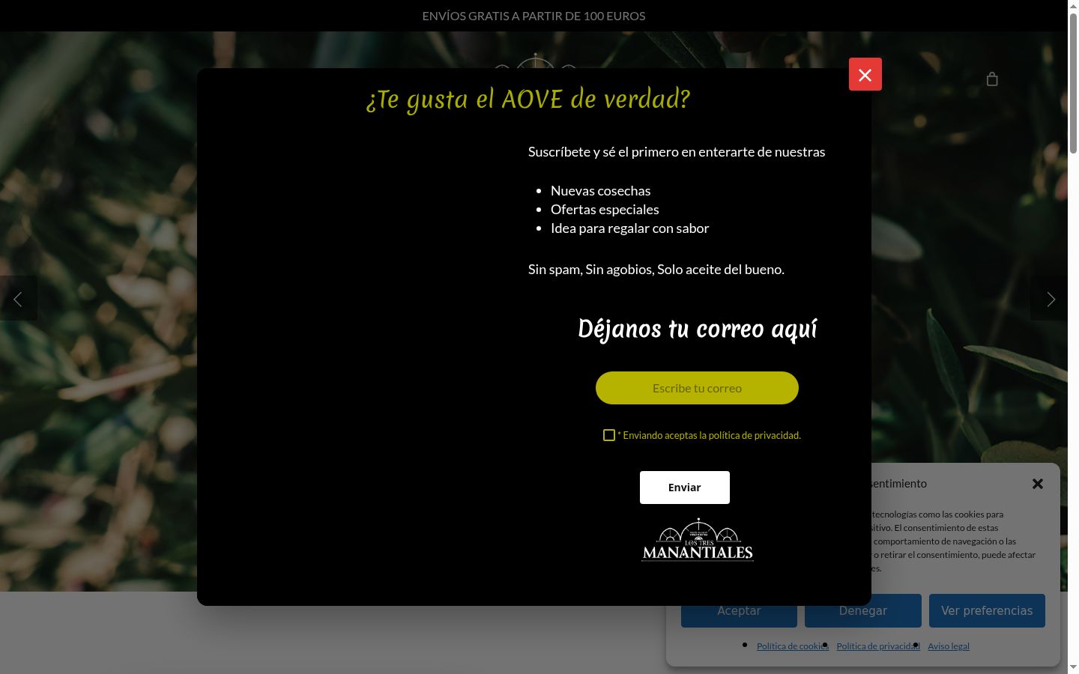Click 'Idea para regalar con sabor' item
The width and height of the screenshot is (1079, 674).
pyautogui.click(x=629, y=228)
